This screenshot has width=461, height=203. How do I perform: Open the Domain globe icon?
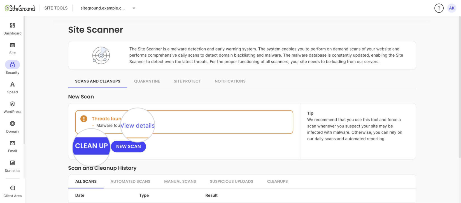pos(12,124)
